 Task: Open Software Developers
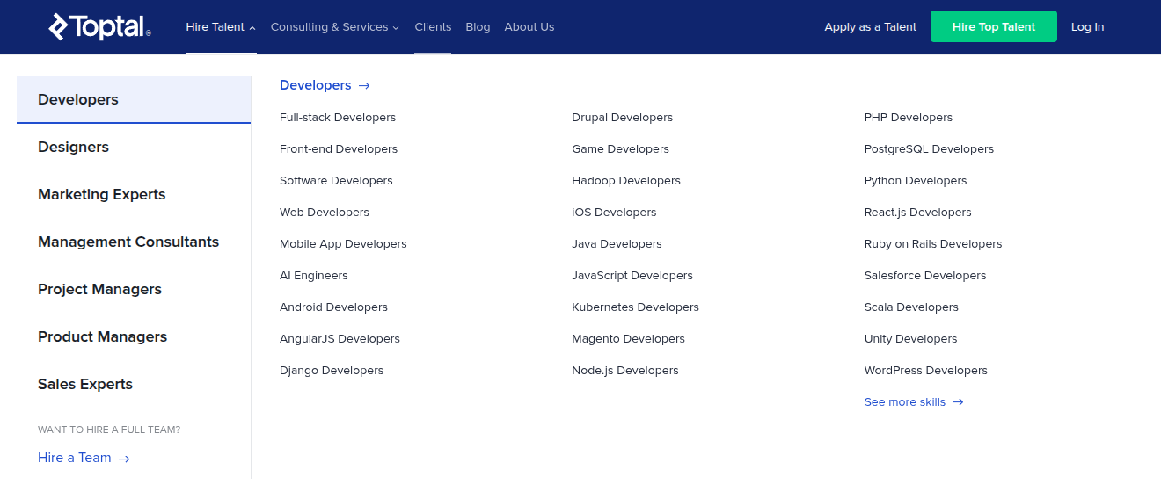(x=336, y=181)
